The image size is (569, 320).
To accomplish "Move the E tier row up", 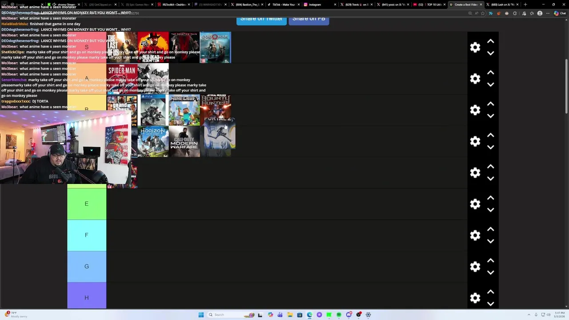I will [x=490, y=198].
